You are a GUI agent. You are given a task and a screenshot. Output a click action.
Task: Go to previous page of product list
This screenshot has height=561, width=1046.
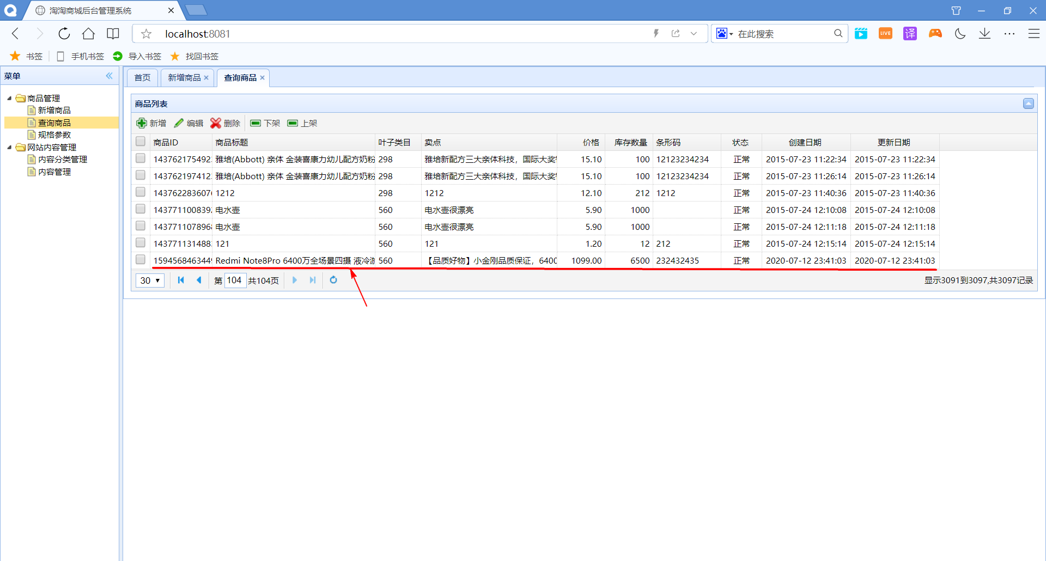(x=199, y=280)
